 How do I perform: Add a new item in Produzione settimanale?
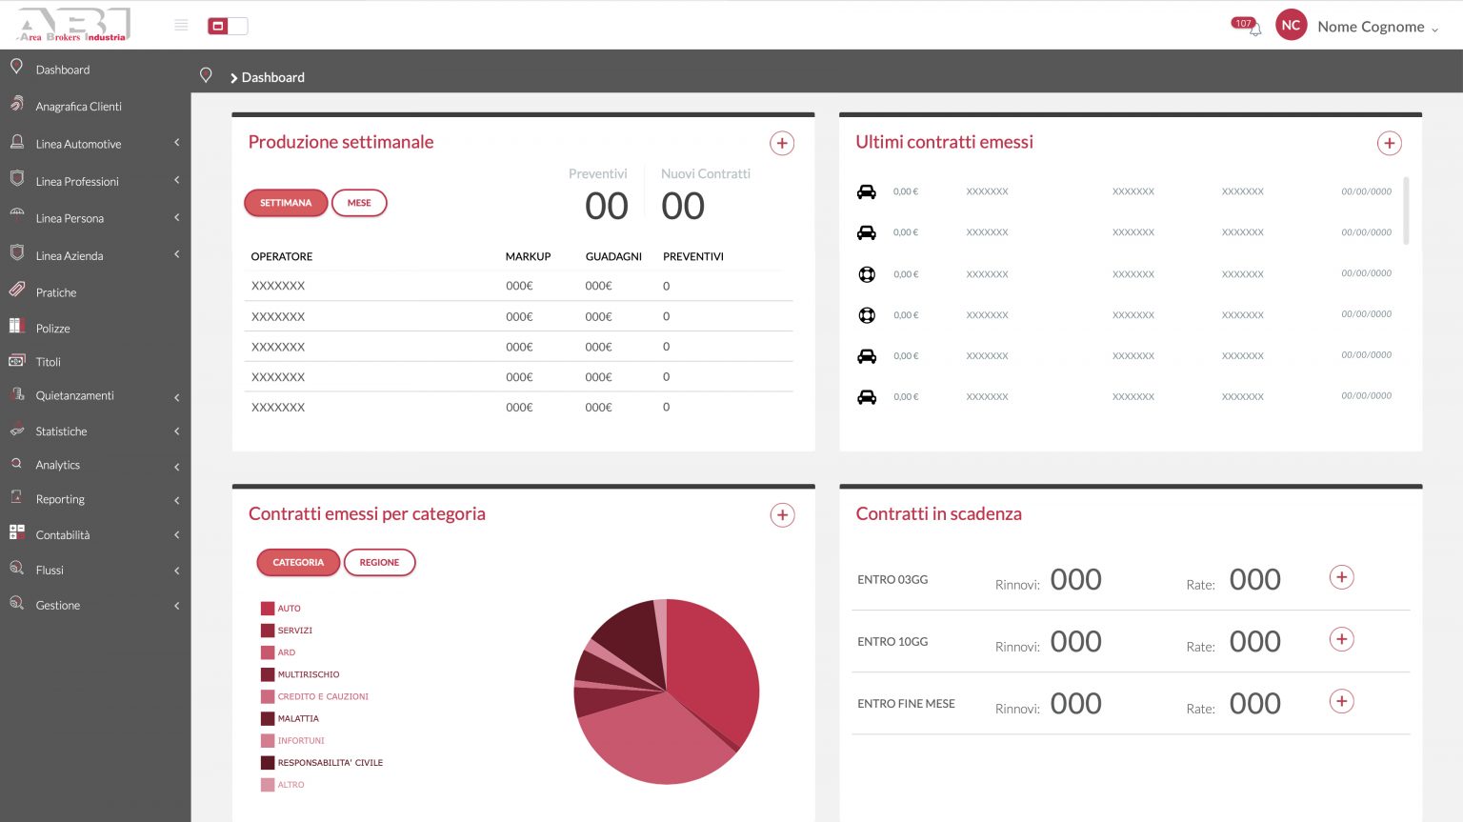click(782, 142)
